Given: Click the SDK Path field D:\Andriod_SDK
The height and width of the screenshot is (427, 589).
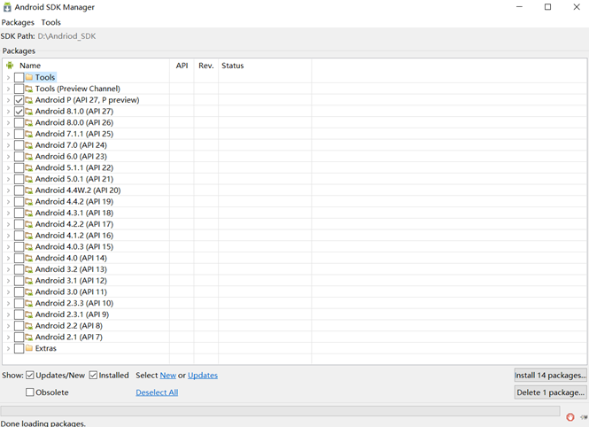Looking at the screenshot, I should click(66, 36).
